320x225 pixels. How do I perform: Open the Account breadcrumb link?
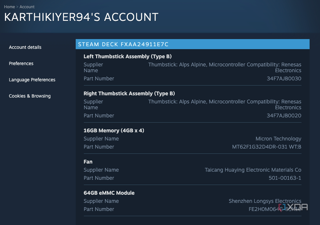(x=27, y=7)
